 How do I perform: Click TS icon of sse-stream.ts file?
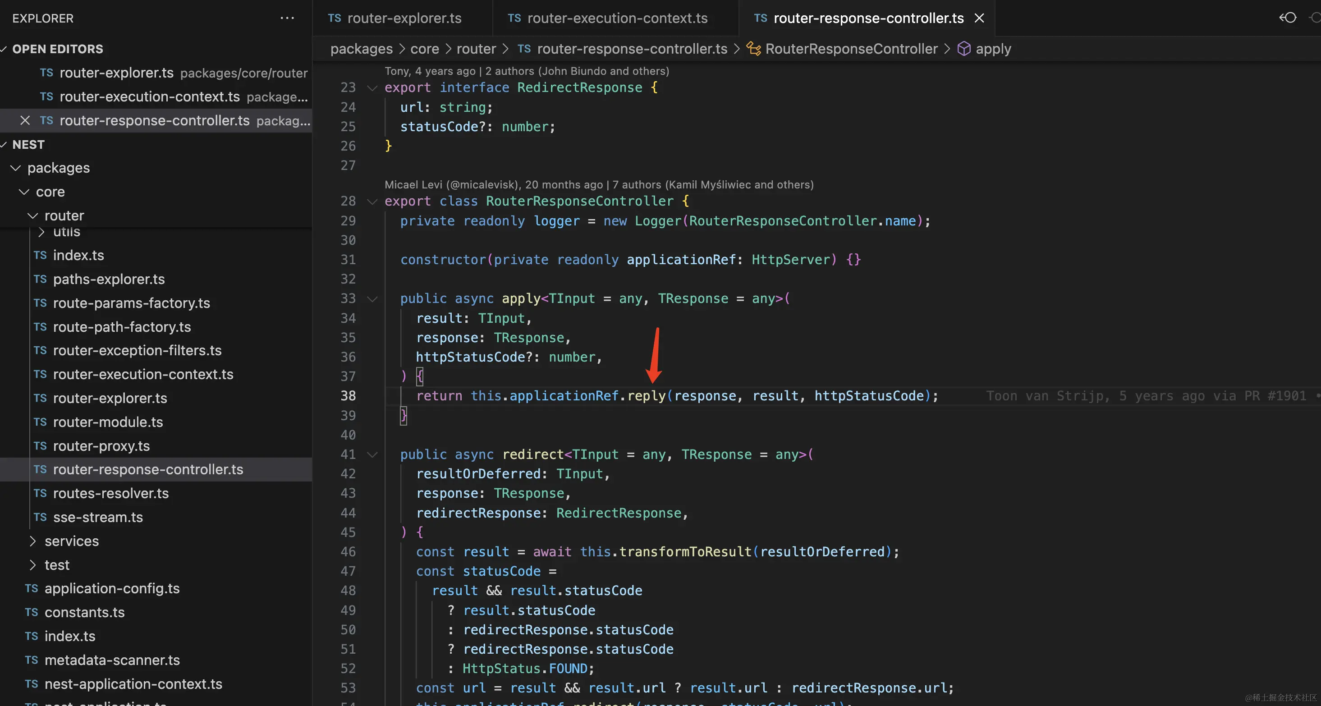[40, 517]
